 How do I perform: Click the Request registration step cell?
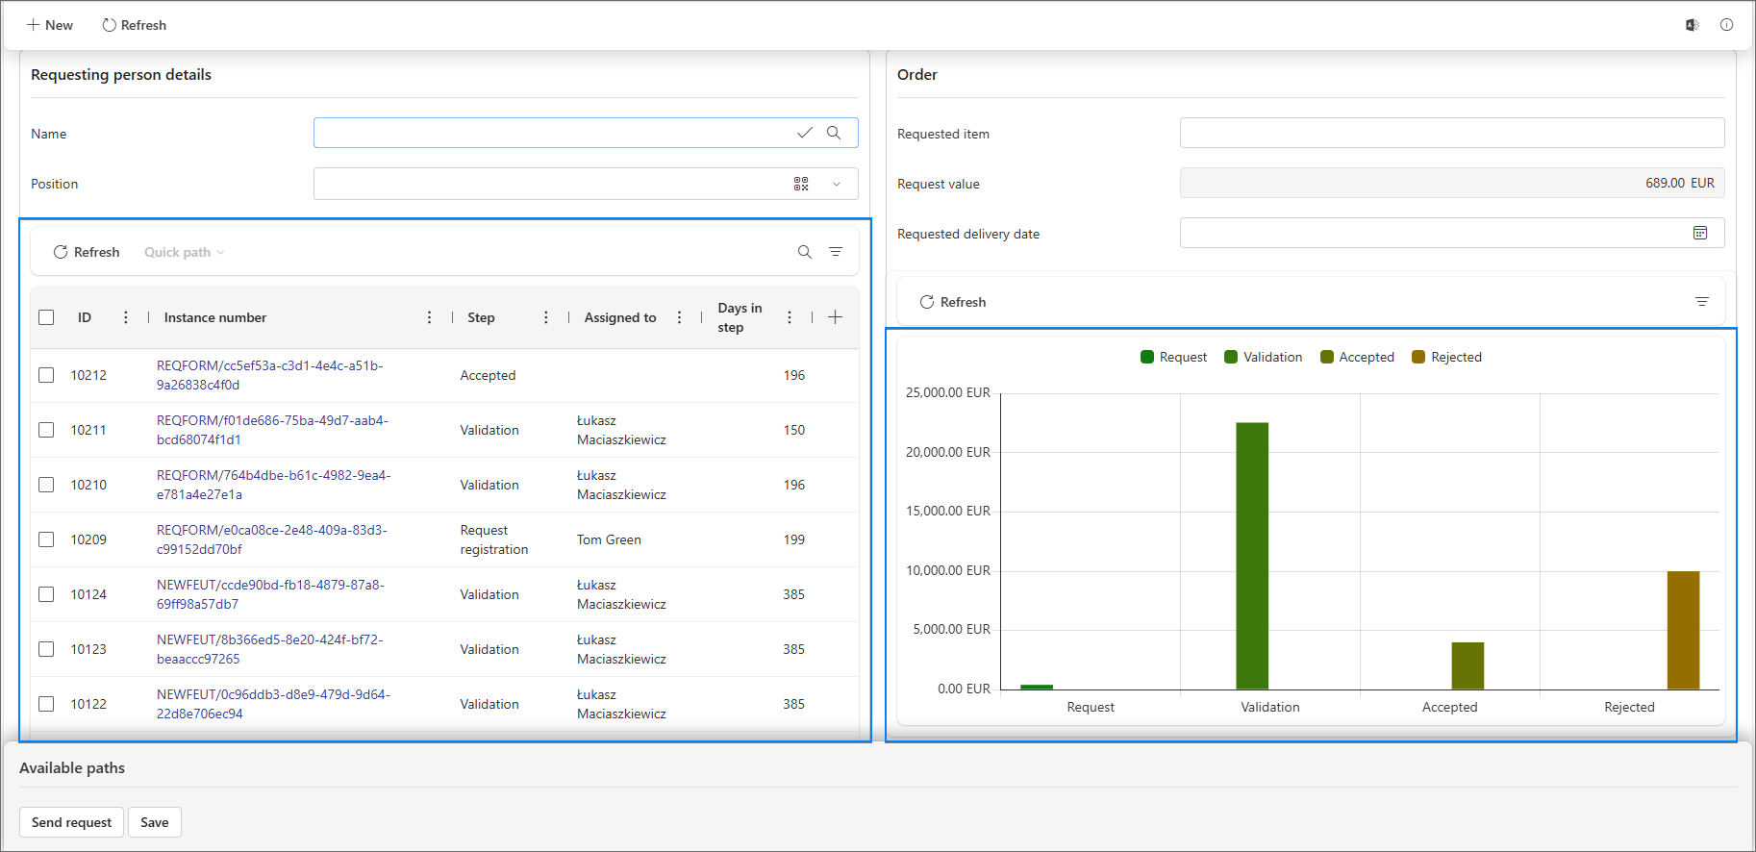click(494, 539)
